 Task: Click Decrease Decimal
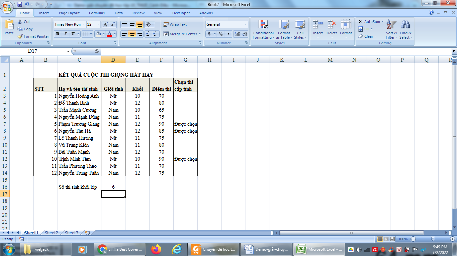[245, 34]
